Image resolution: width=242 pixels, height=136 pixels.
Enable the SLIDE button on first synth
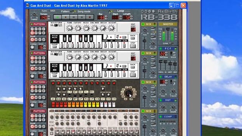[x=124, y=45]
